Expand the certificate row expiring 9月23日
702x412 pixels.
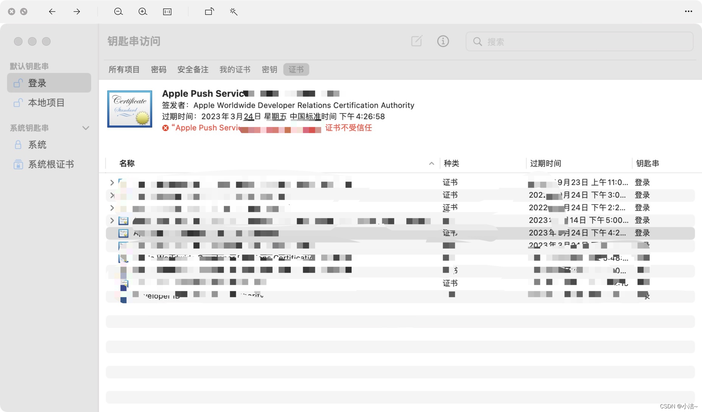[112, 182]
